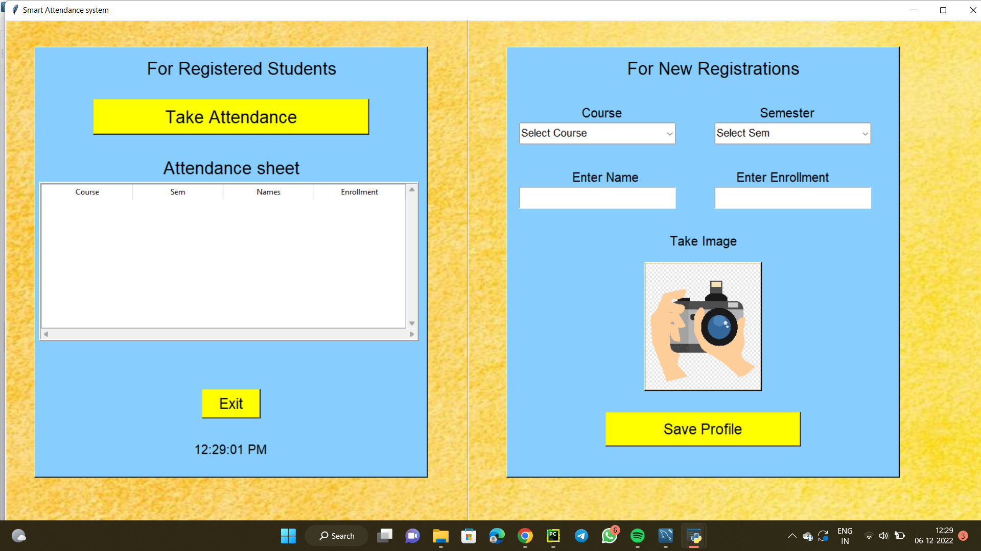Click the camera Take Image icon
The width and height of the screenshot is (981, 551).
tap(703, 327)
